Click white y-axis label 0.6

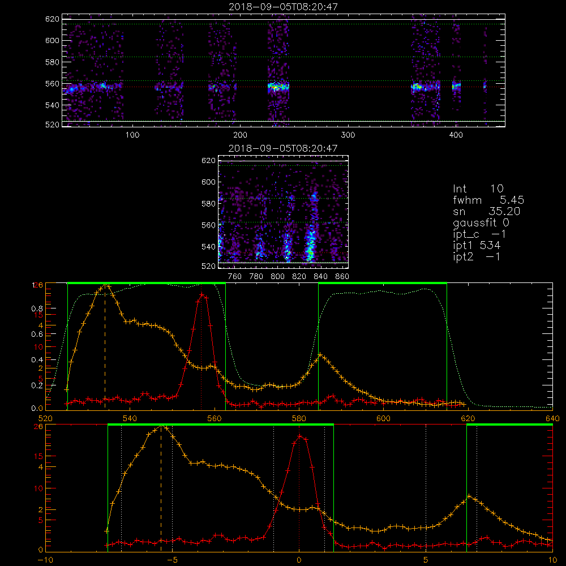pyautogui.click(x=37, y=335)
